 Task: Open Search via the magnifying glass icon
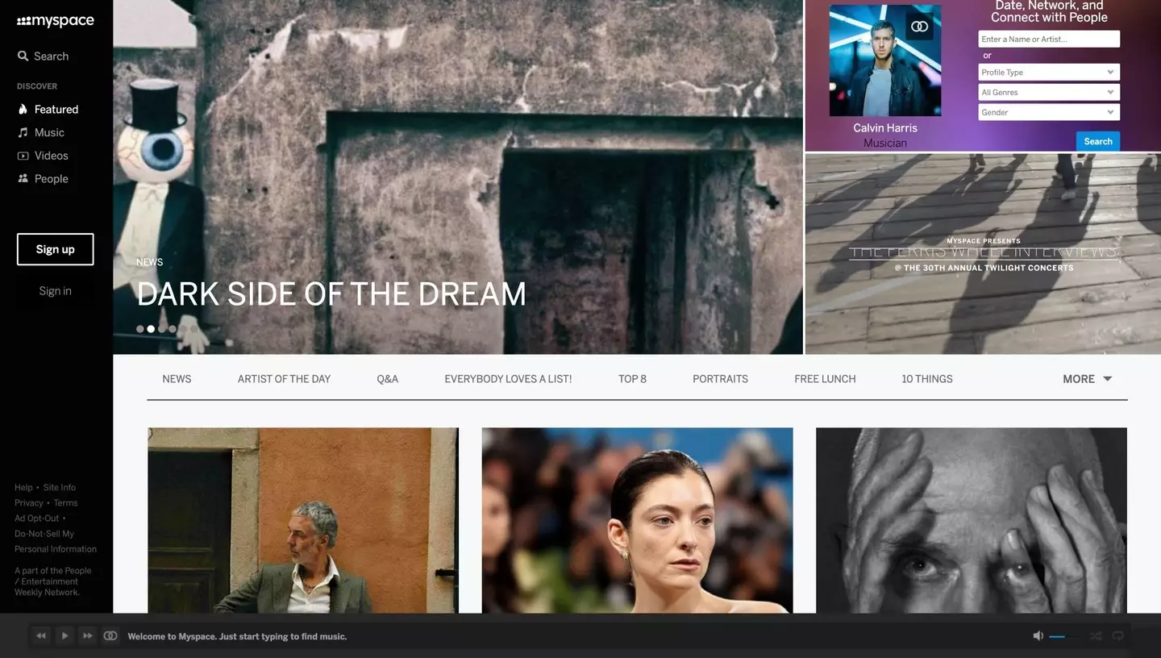pos(22,56)
